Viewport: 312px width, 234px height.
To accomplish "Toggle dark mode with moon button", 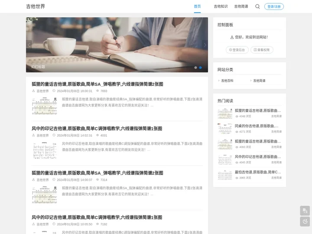I will (x=305, y=221).
